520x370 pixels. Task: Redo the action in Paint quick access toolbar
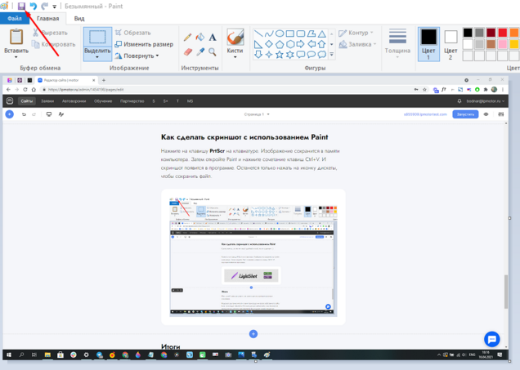click(x=44, y=6)
